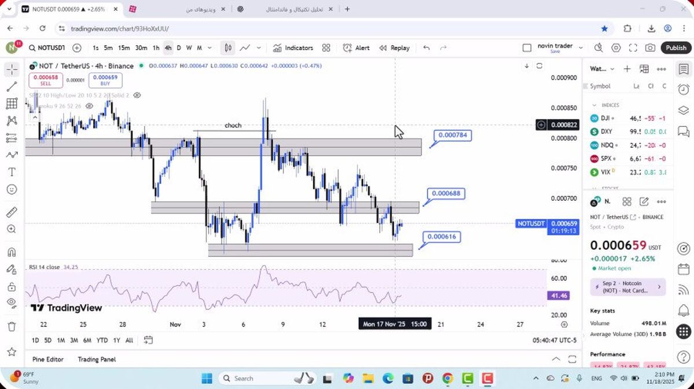
Task: Open go-to-date calendar icon
Action: point(148,340)
